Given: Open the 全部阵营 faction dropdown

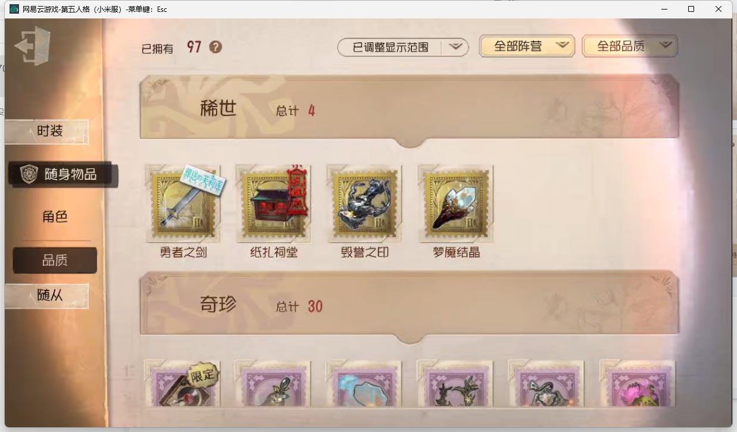Looking at the screenshot, I should click(527, 46).
